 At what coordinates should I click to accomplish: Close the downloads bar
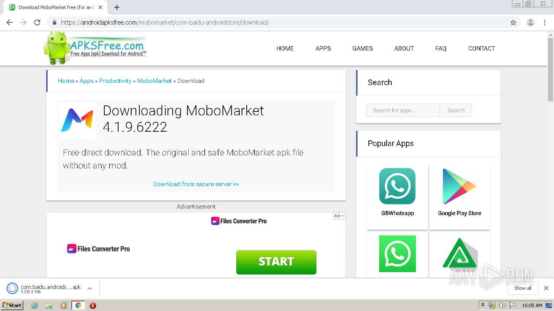(x=546, y=288)
